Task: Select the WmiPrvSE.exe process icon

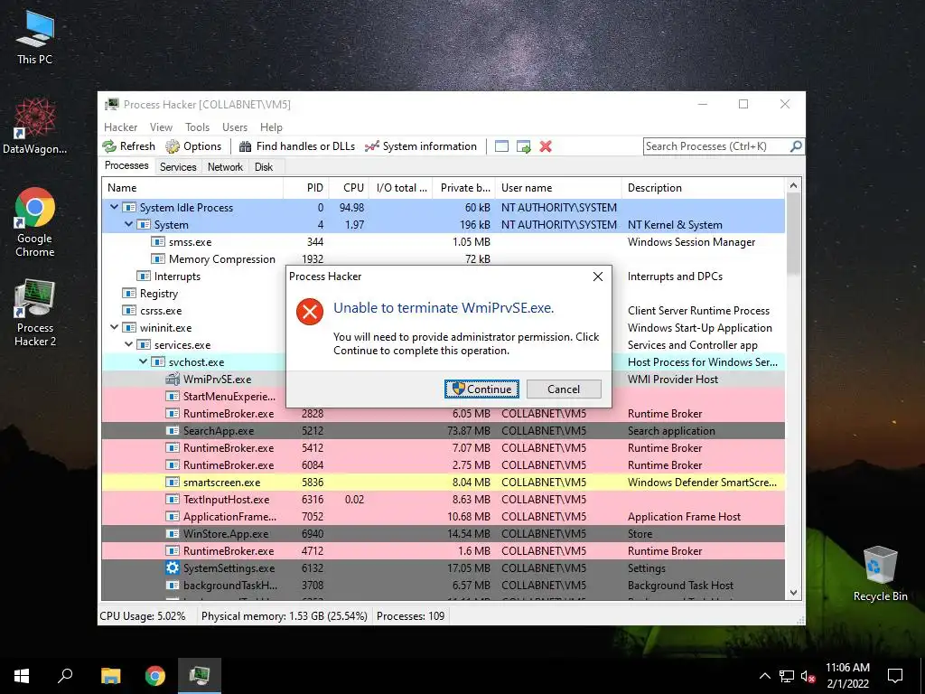Action: tap(173, 379)
